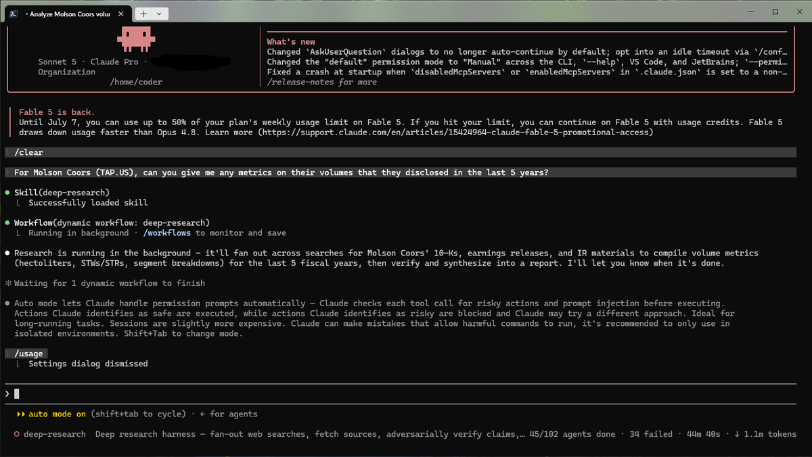The height and width of the screenshot is (457, 812).
Task: Click the 45/102 agents done counter
Action: point(572,434)
